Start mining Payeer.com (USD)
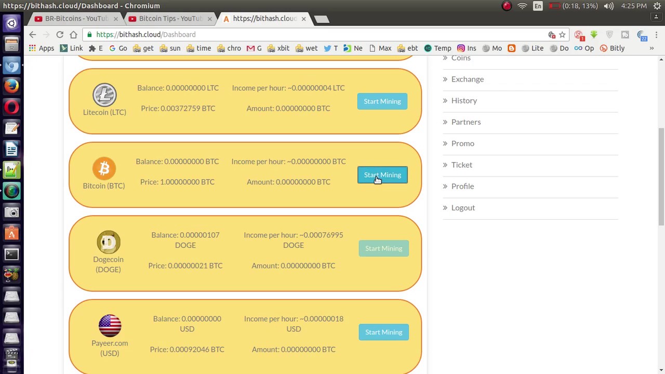 [383, 332]
